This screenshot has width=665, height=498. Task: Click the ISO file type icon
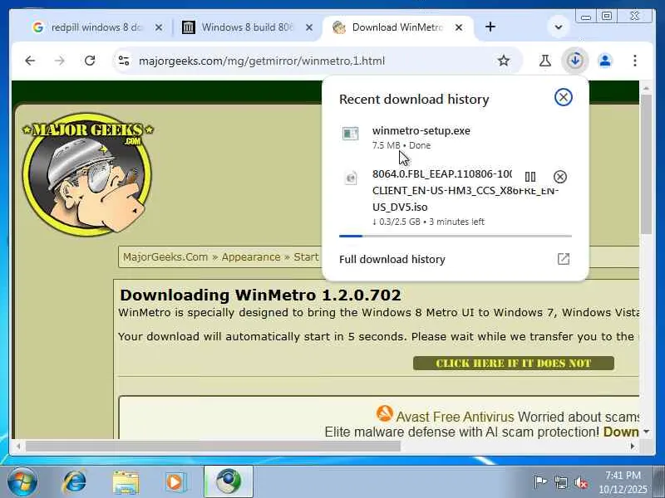[351, 178]
